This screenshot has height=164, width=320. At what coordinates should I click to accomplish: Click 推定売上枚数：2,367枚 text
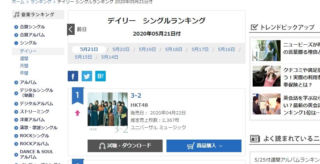pos(155,120)
